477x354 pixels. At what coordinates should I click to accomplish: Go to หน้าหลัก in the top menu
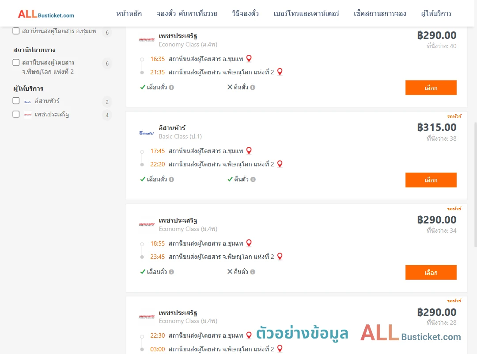pos(129,13)
